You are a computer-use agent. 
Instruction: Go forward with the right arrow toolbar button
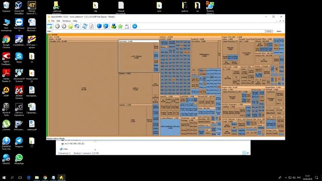coord(64,26)
